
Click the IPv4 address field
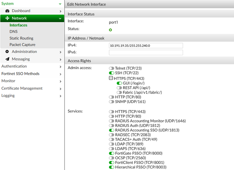145,46
